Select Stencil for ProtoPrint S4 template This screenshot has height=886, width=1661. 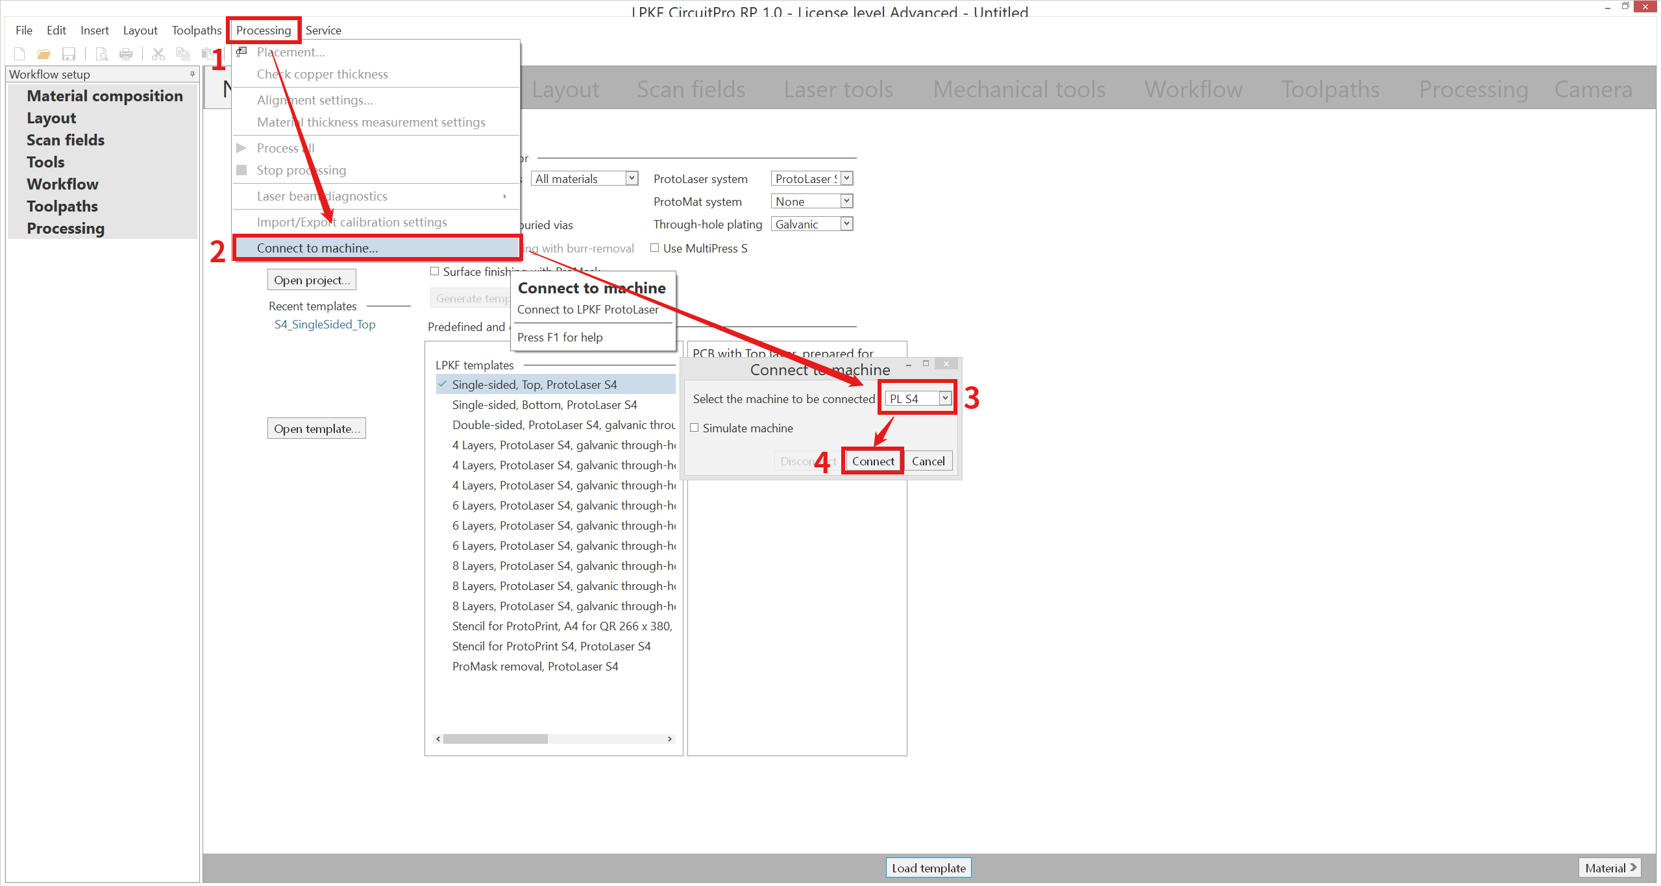point(550,646)
